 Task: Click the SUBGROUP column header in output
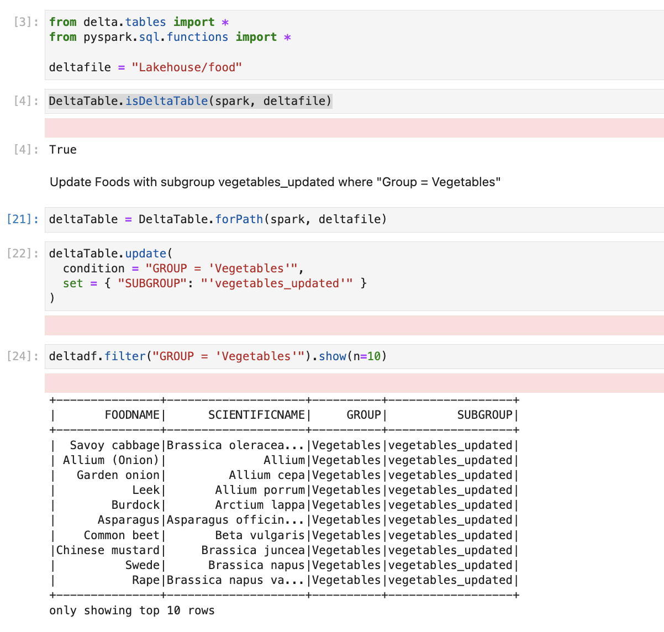pos(484,415)
